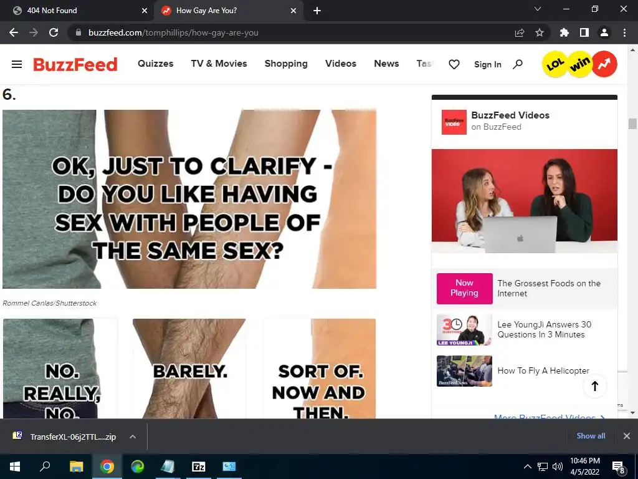Open the Chrome three-dot menu
638x479 pixels.
click(624, 32)
